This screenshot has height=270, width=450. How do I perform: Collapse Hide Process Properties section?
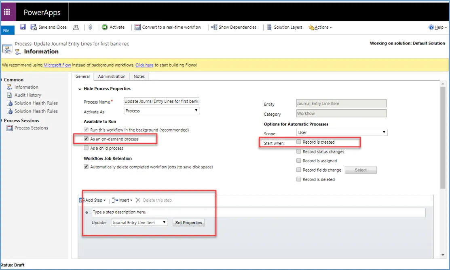[80, 89]
